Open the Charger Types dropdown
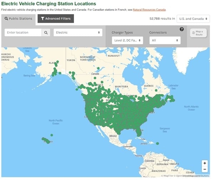Viewport: 214px width, 180px height. pyautogui.click(x=127, y=40)
